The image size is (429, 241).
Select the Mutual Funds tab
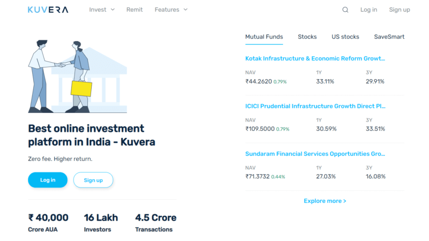click(x=264, y=36)
